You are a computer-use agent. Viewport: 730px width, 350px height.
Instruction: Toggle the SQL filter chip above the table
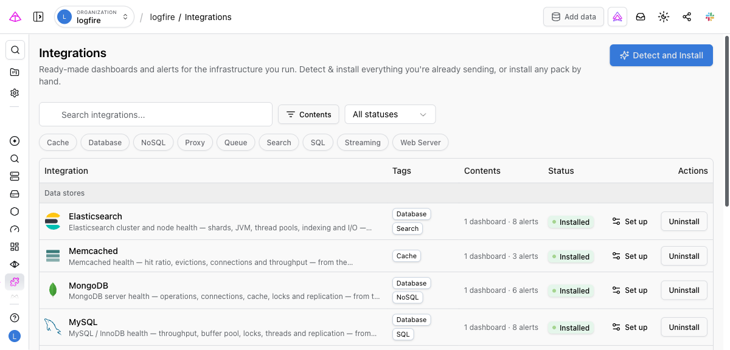[x=318, y=142]
